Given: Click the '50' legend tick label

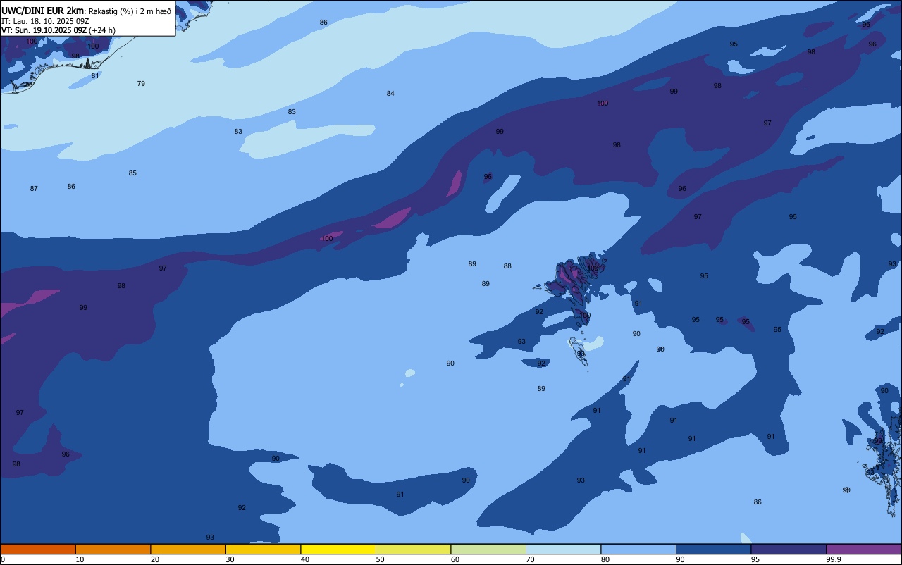Looking at the screenshot, I should 381,559.
